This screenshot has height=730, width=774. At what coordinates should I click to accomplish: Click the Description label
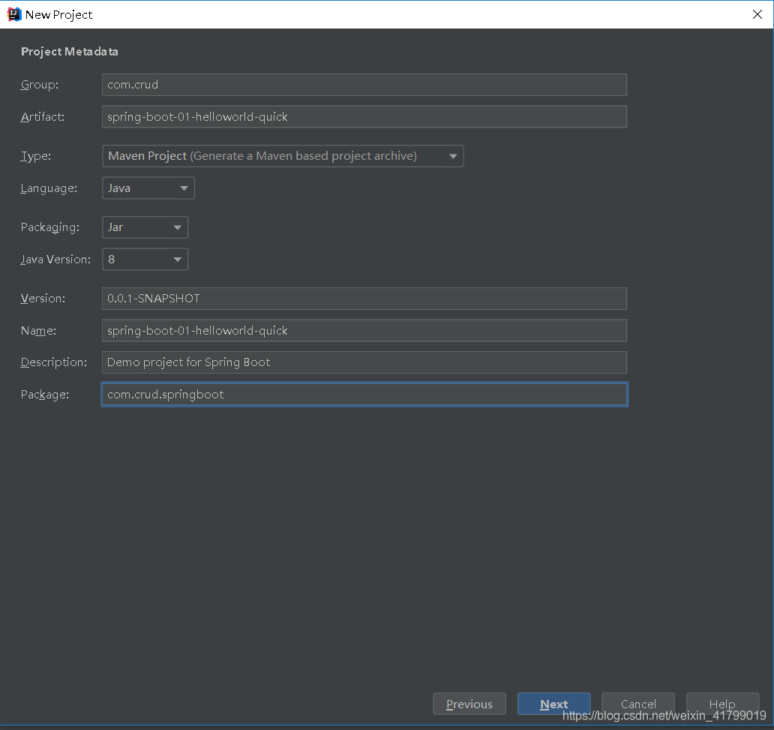(x=54, y=362)
